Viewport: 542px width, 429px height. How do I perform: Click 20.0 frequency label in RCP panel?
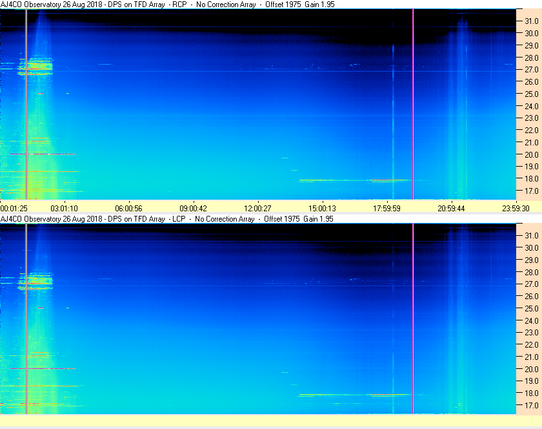[x=532, y=154]
